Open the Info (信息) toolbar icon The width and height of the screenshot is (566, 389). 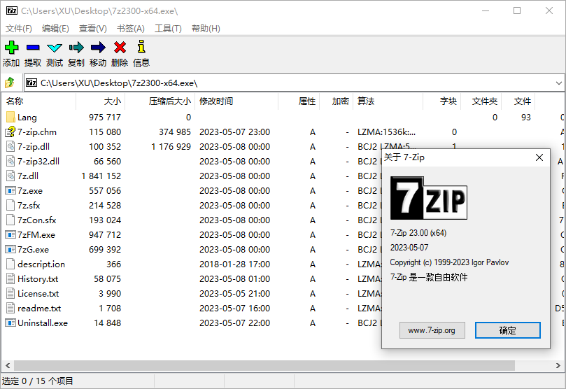(141, 48)
